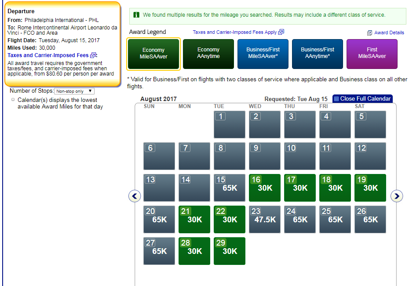Screen dimensions: 409x286
Task: Click the calendar grid icon in Close Full Calendar
Action: tap(336, 99)
